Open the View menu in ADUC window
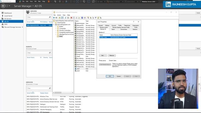The image size is (201, 113). coord(64,15)
